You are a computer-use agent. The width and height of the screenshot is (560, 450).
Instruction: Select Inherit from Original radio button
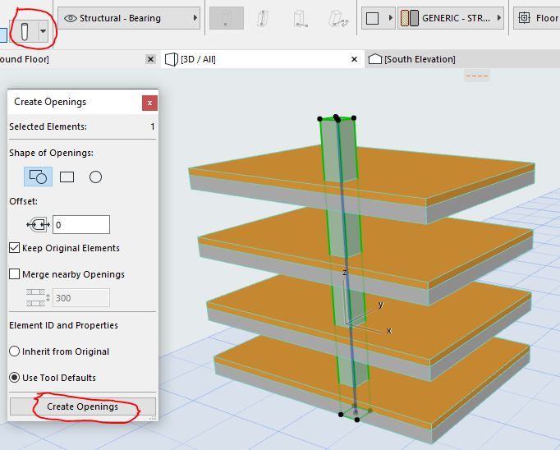pos(15,351)
